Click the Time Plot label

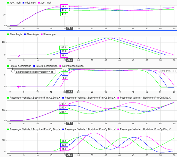[x=165, y=71]
